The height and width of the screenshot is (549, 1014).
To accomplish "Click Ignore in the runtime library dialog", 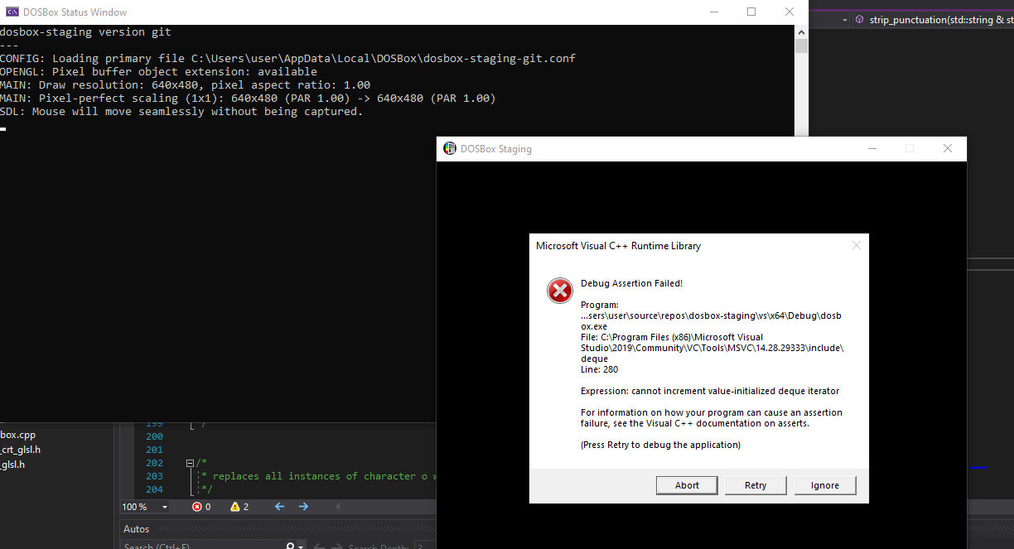I will 824,485.
